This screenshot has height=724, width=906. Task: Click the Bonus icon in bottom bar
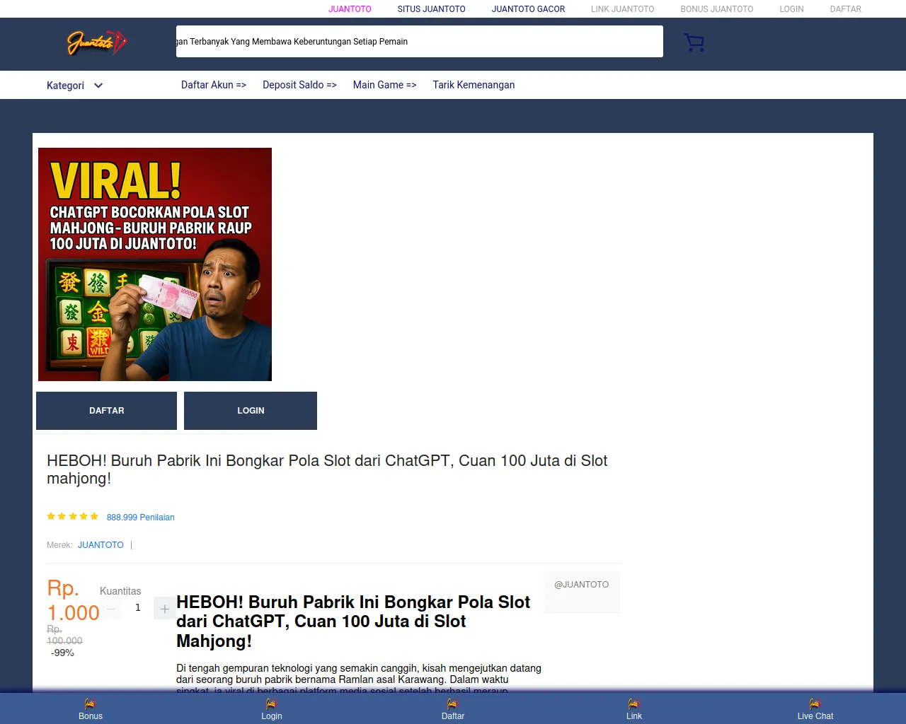click(91, 703)
